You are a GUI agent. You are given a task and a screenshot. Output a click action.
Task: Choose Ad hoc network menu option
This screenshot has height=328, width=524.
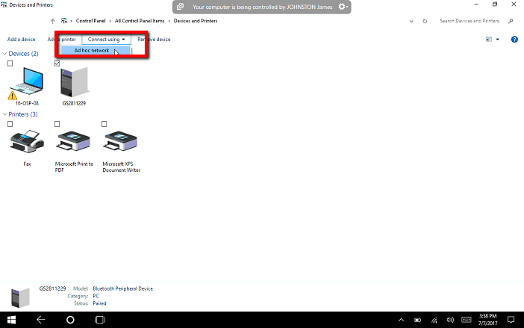pyautogui.click(x=92, y=51)
